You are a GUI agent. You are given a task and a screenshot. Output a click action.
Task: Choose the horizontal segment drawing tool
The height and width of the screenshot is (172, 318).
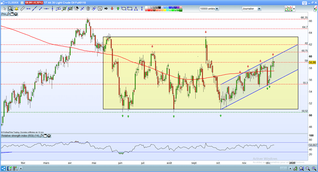click(29, 9)
